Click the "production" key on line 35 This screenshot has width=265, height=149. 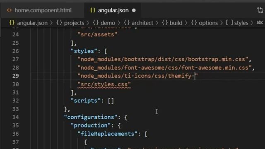tap(91, 125)
